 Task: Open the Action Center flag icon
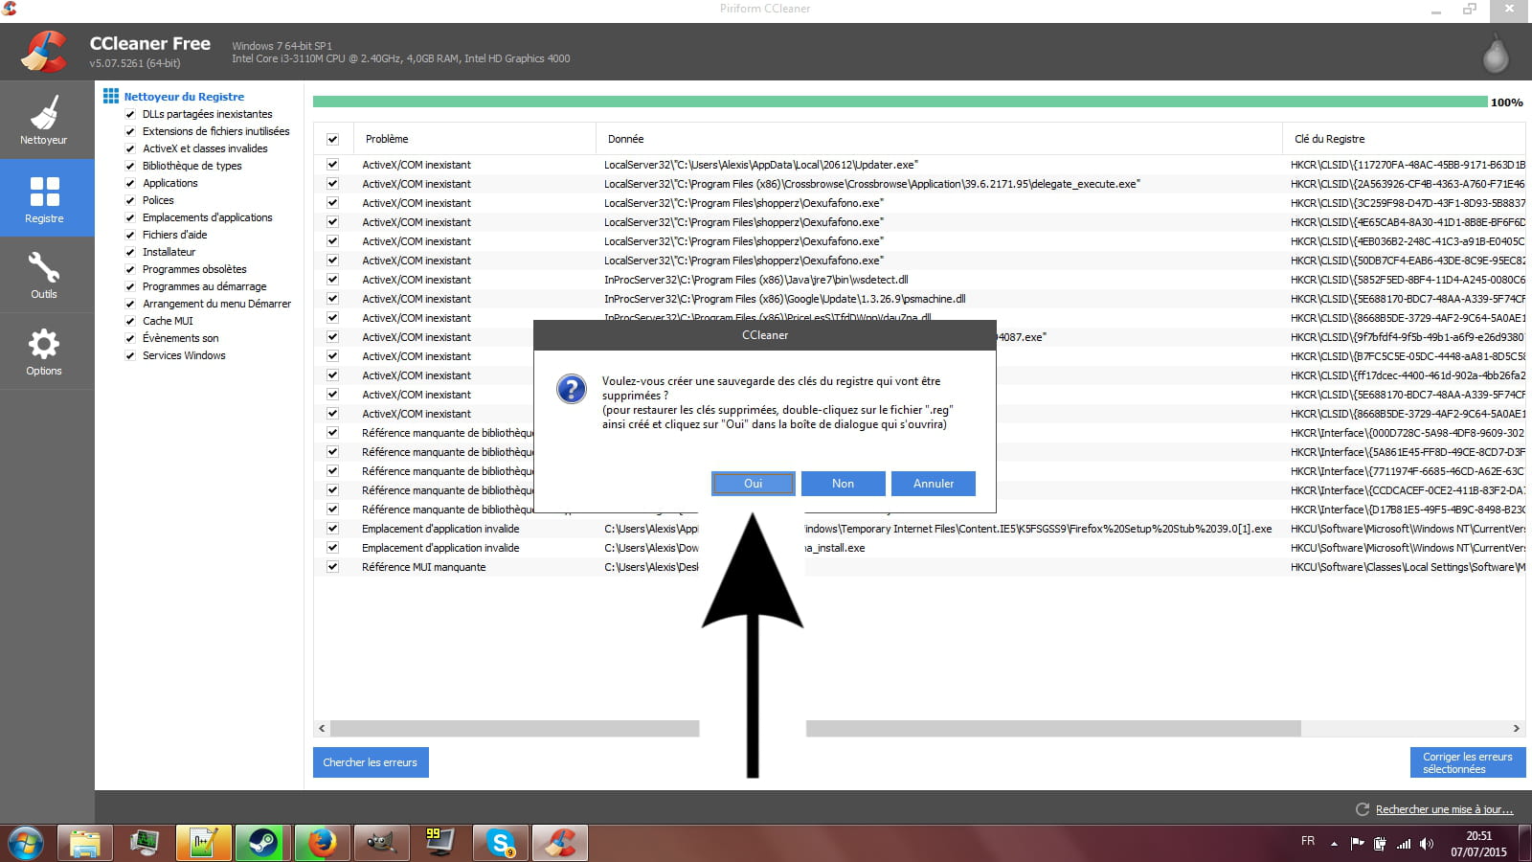point(1357,844)
